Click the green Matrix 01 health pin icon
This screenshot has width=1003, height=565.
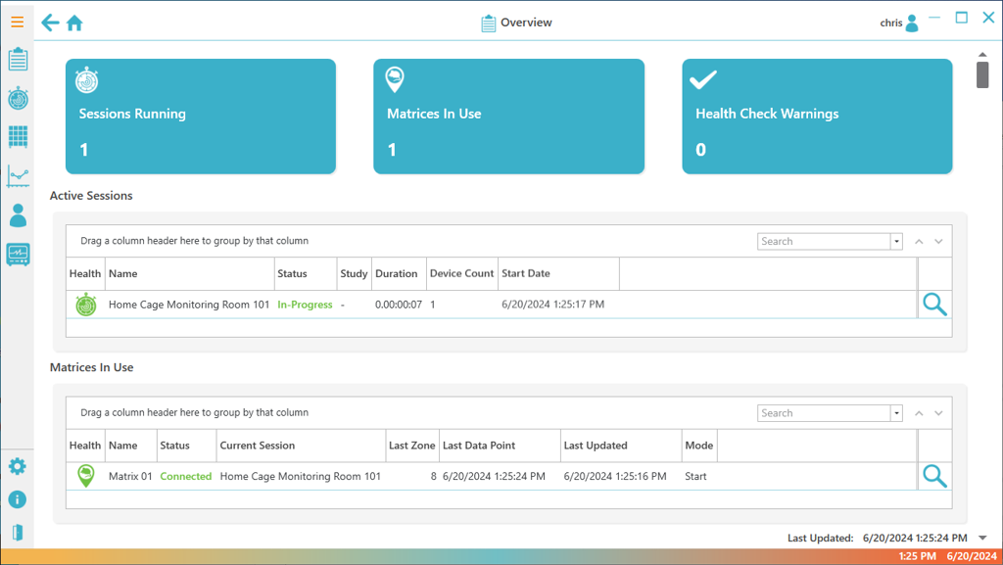(86, 476)
